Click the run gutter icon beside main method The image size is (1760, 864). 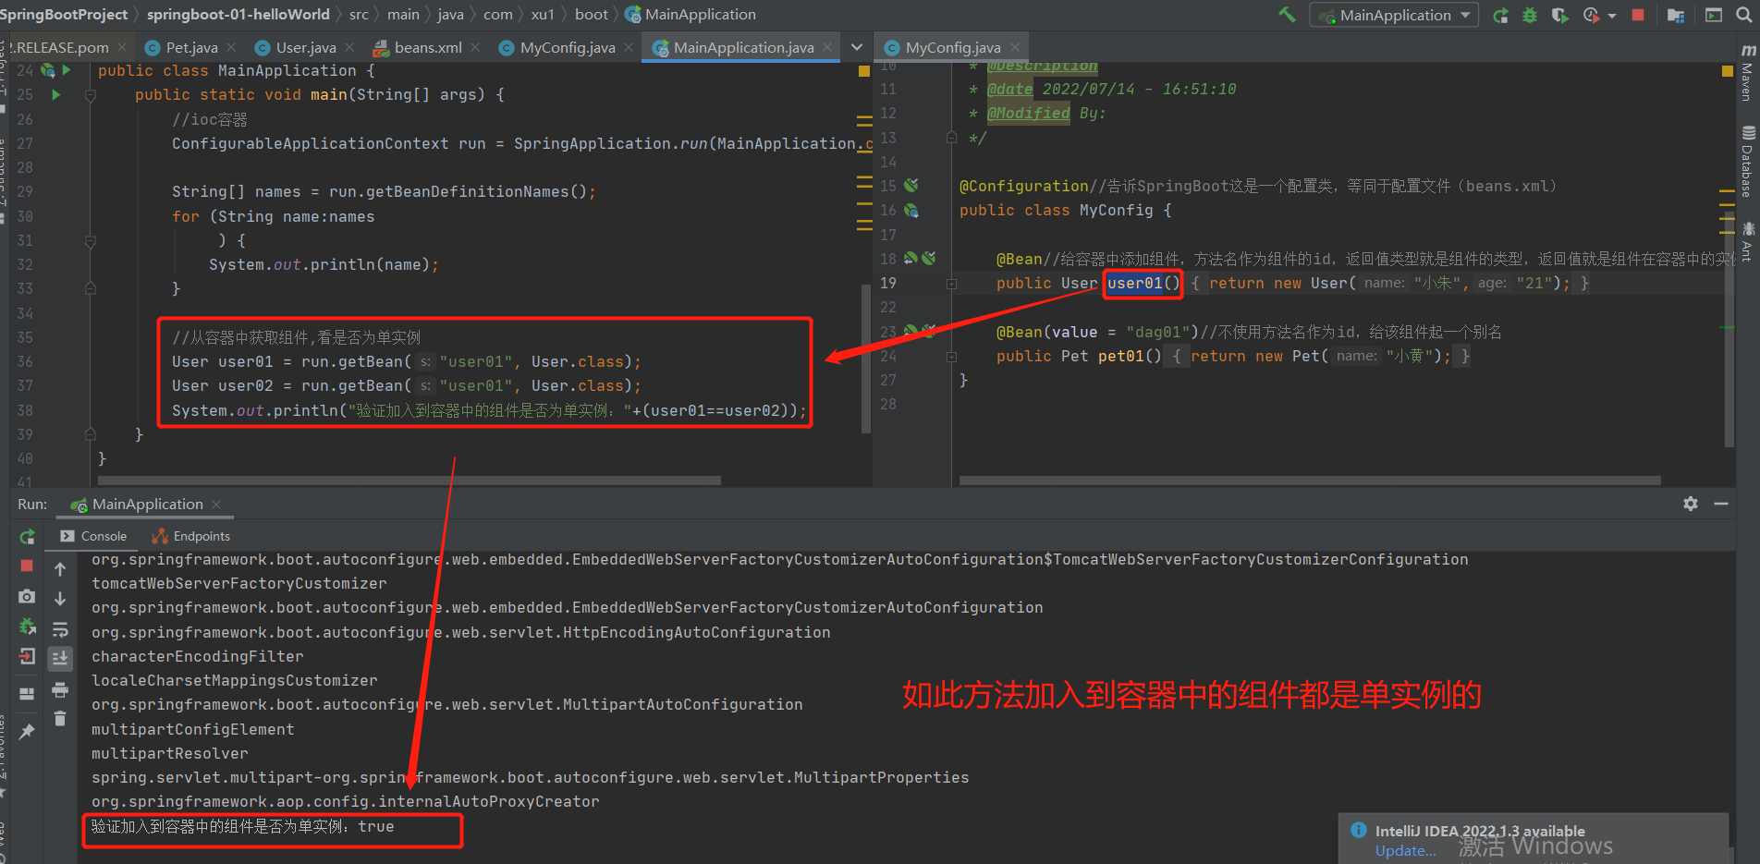point(56,94)
